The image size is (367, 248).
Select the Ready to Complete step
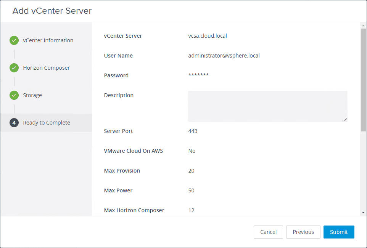(x=47, y=123)
